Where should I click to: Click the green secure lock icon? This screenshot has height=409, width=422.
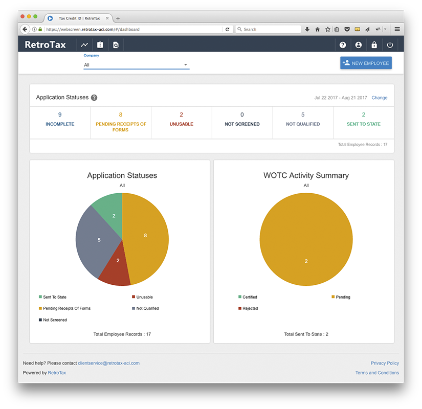click(40, 29)
